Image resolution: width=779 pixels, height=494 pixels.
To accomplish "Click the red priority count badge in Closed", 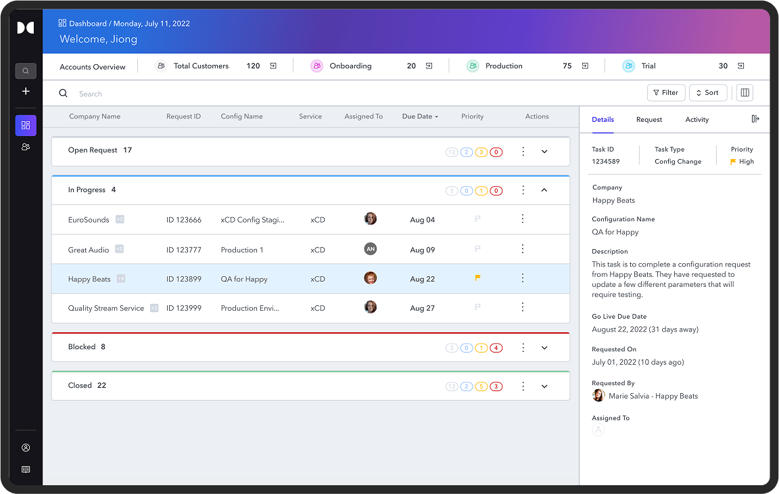I will (x=496, y=386).
